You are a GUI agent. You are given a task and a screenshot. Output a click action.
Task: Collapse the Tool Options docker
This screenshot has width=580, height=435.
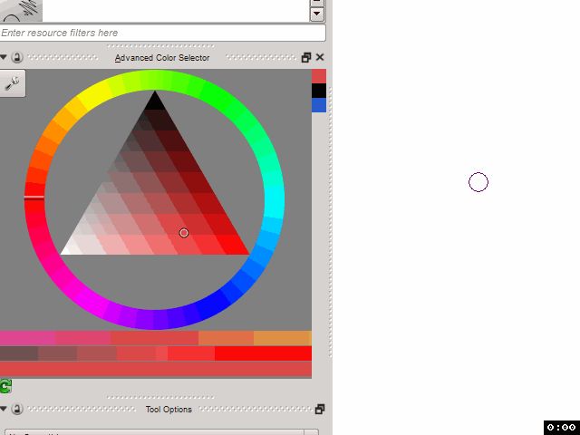pos(4,409)
